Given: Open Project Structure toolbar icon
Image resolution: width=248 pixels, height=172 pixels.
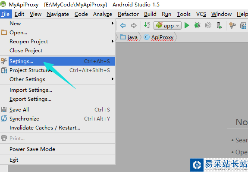Looking at the screenshot, I should (243, 26).
